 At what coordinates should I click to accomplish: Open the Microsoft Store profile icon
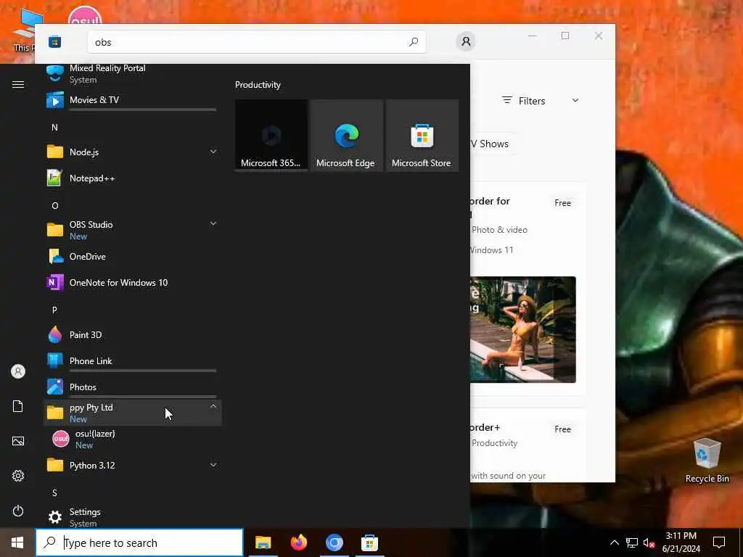466,41
